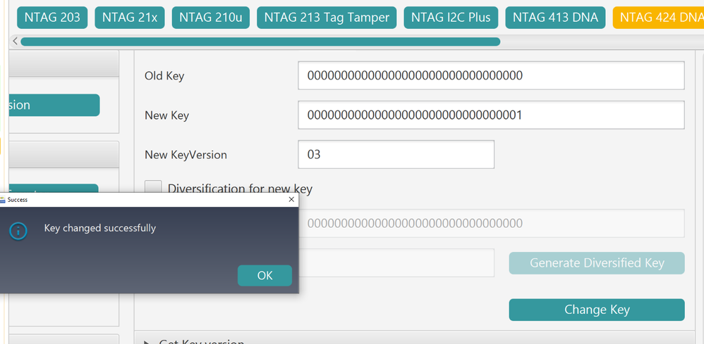
Task: Click the Success dialog title bar icon
Action: tap(2, 200)
